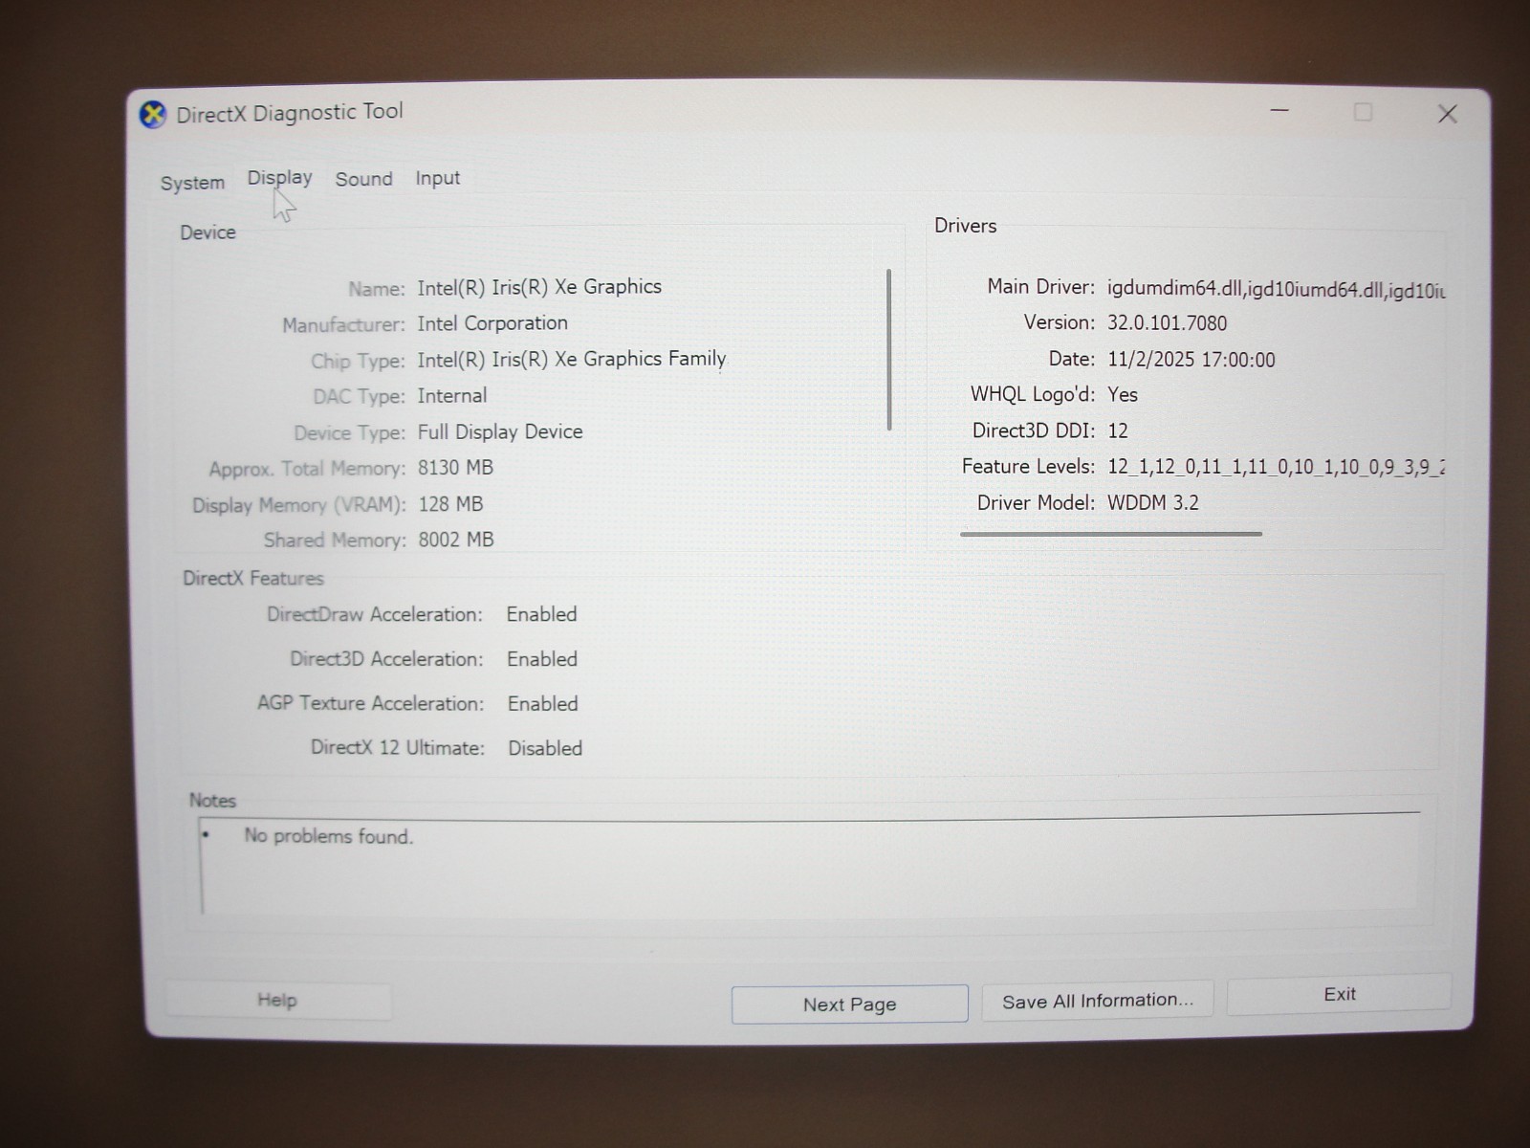Click WHQL Logo'd value Yes
The image size is (1530, 1148).
1123,395
